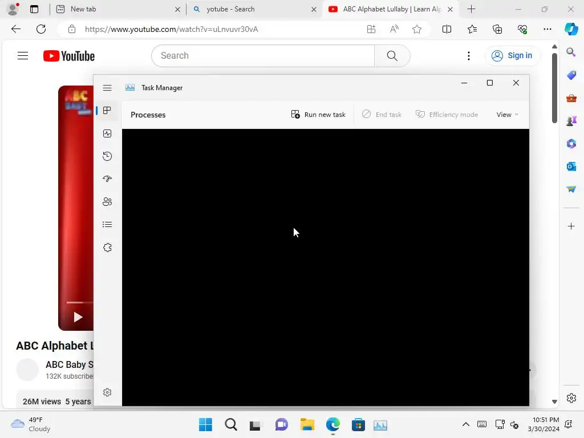This screenshot has height=438, width=584.
Task: Click the channel avatar circle
Action: (x=27, y=370)
